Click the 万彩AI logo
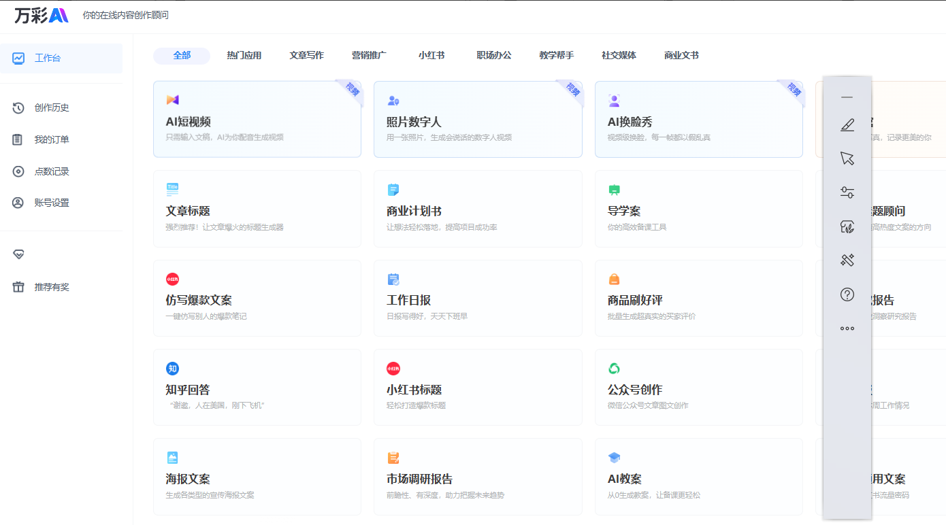Viewport: 946px width, 525px height. pyautogui.click(x=42, y=15)
